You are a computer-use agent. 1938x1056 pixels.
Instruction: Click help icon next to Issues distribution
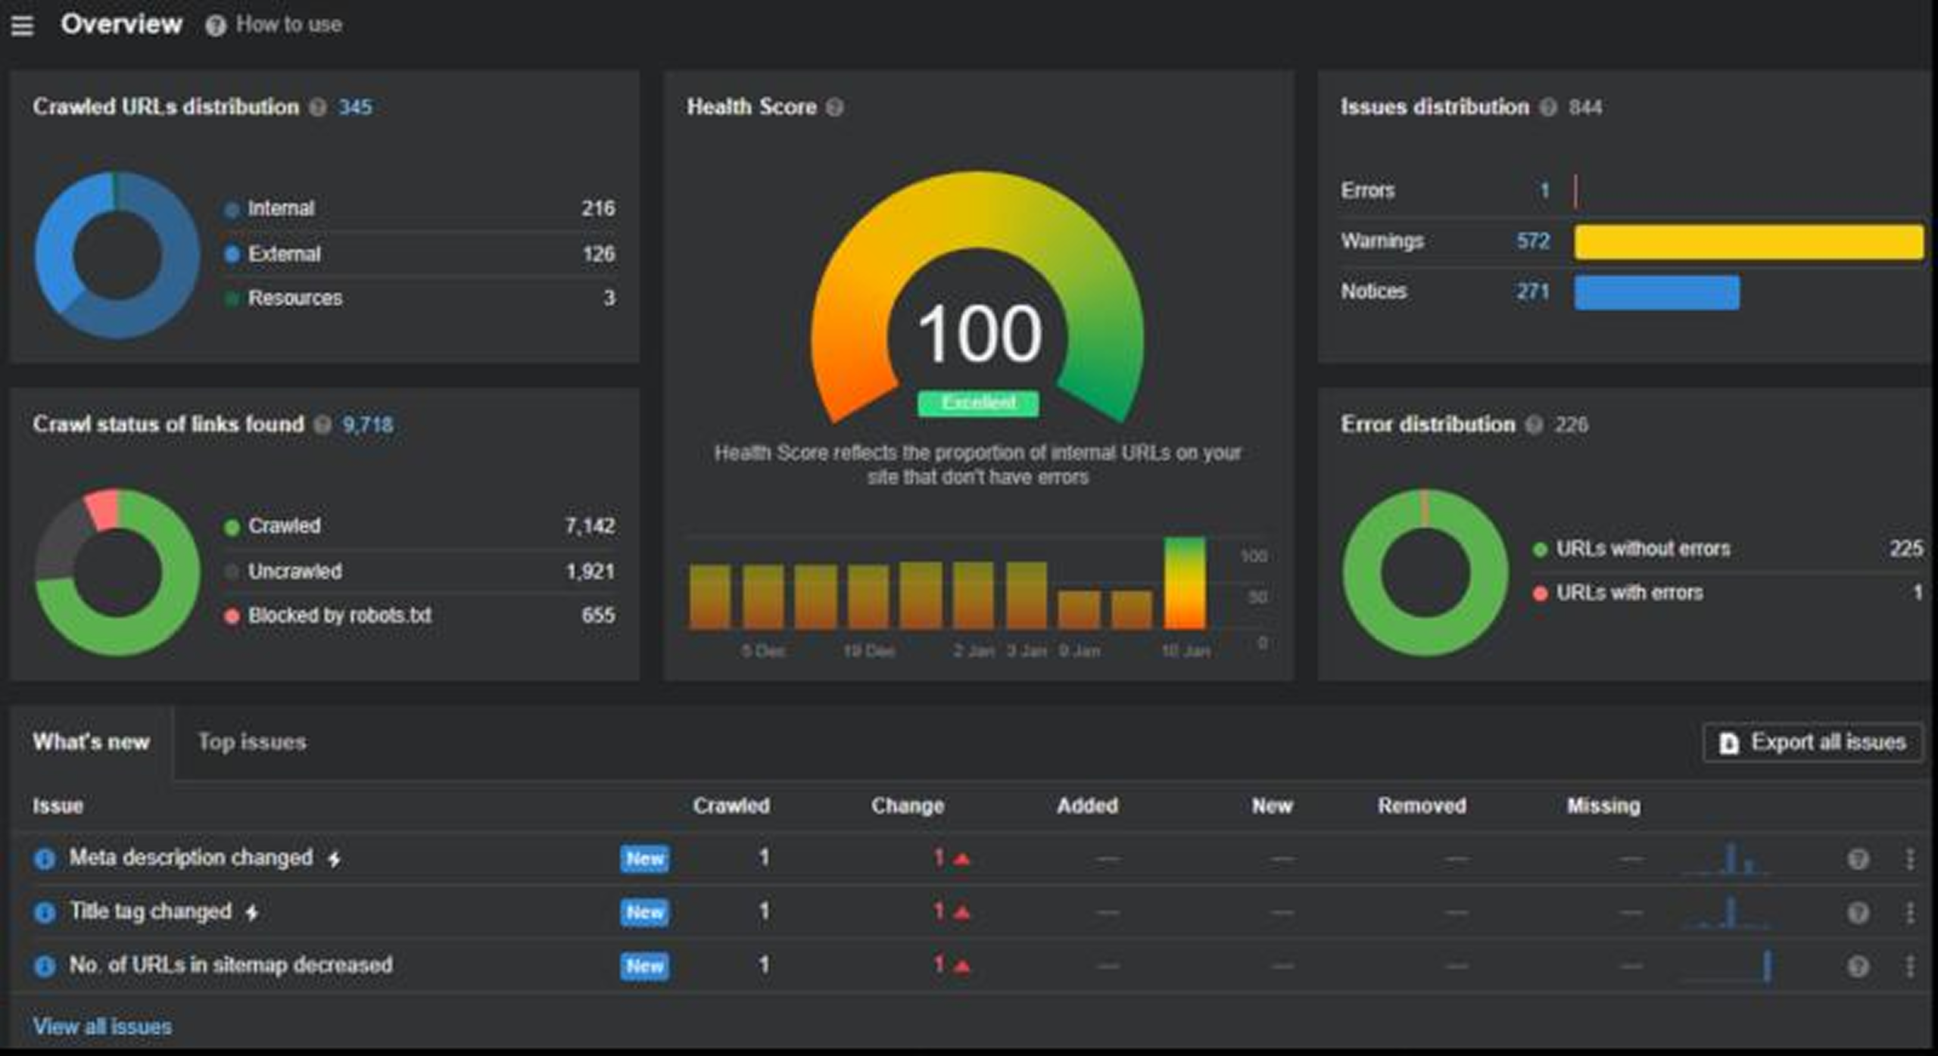click(1548, 107)
